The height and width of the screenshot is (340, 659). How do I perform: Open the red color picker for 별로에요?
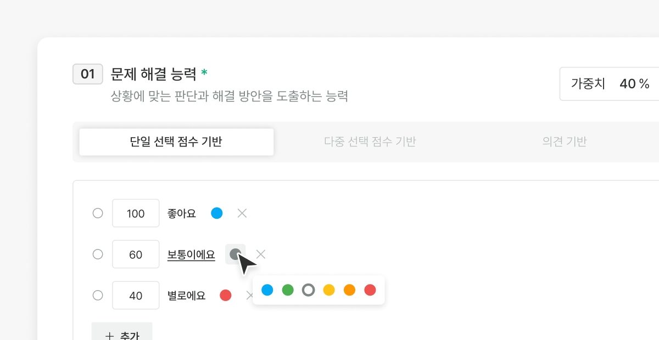point(225,296)
